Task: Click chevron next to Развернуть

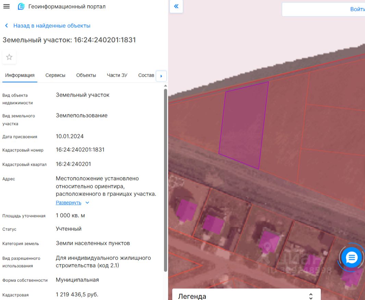Action: point(87,203)
